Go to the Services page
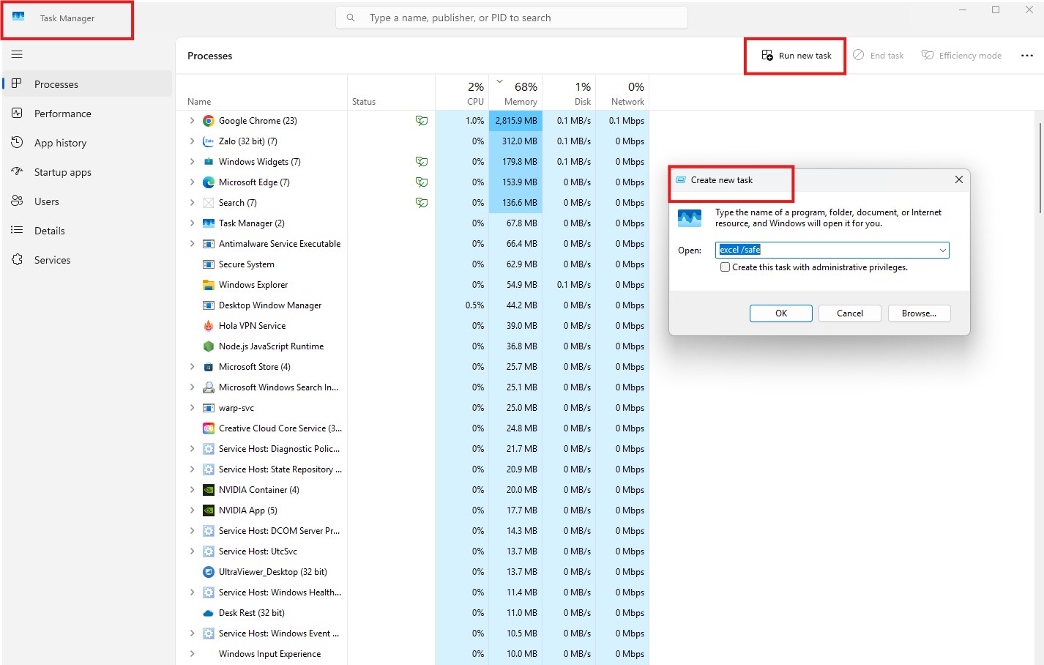 pyautogui.click(x=52, y=260)
